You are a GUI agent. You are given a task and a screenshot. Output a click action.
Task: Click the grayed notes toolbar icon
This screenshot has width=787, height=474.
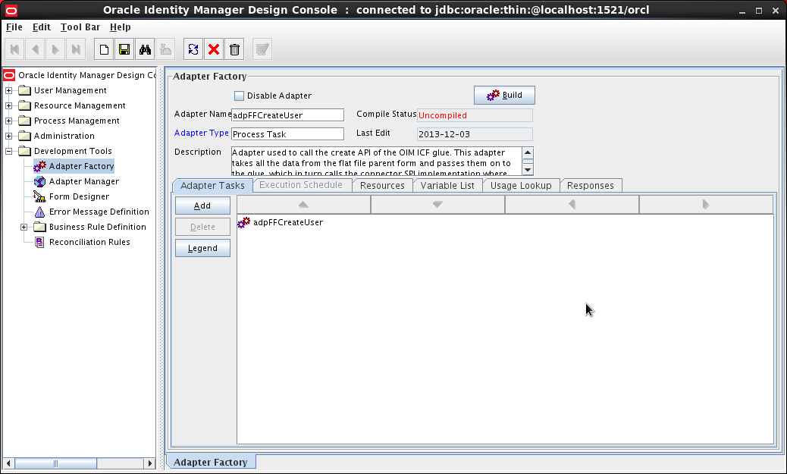pos(262,49)
